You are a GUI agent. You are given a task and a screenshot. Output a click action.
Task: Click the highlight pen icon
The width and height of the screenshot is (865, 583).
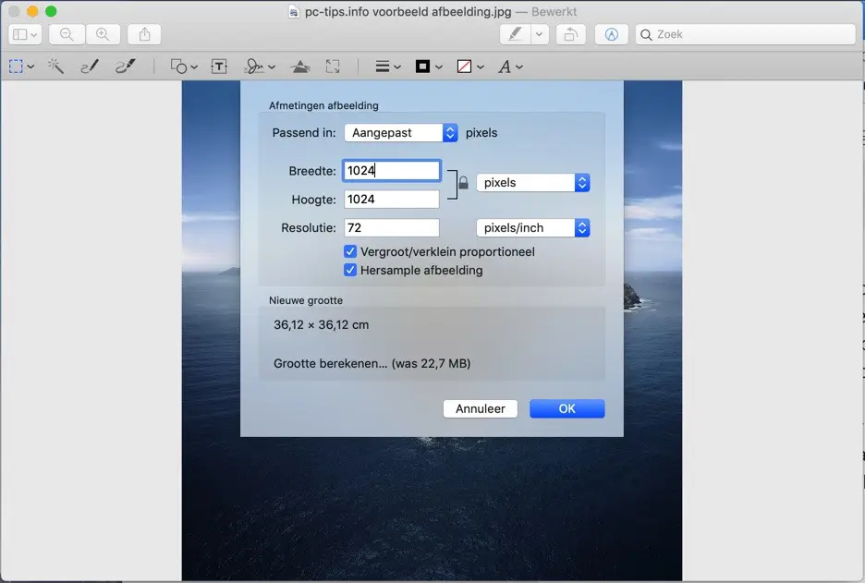[516, 34]
